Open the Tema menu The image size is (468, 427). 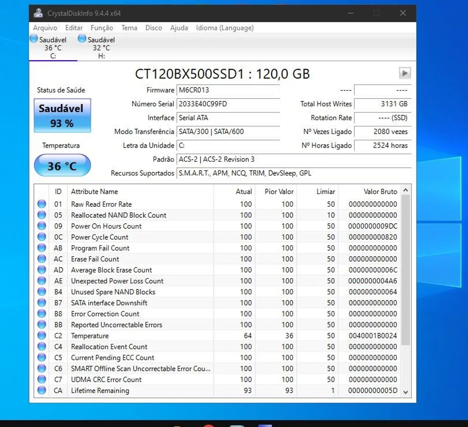pos(129,28)
